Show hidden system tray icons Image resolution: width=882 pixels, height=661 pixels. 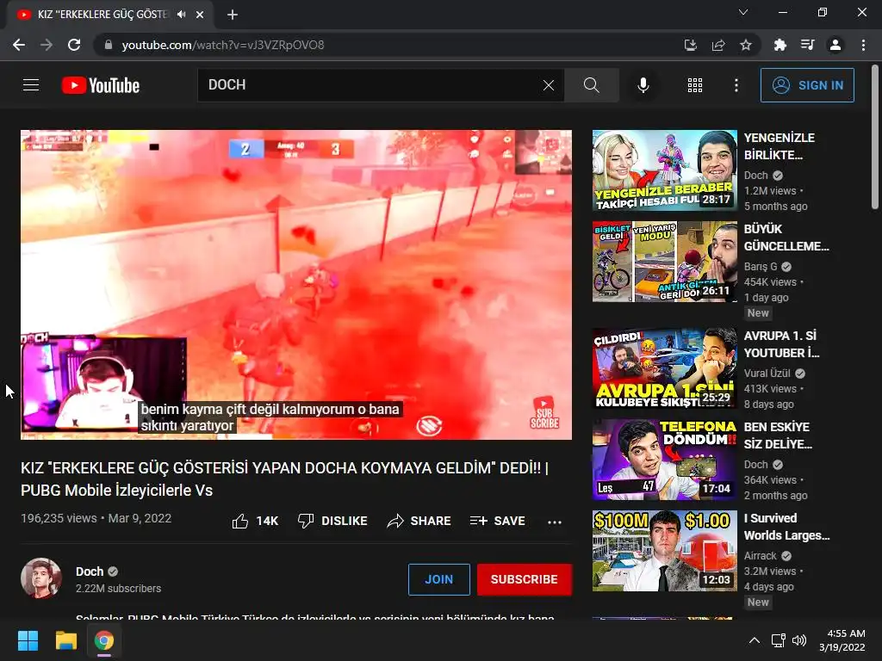[755, 640]
